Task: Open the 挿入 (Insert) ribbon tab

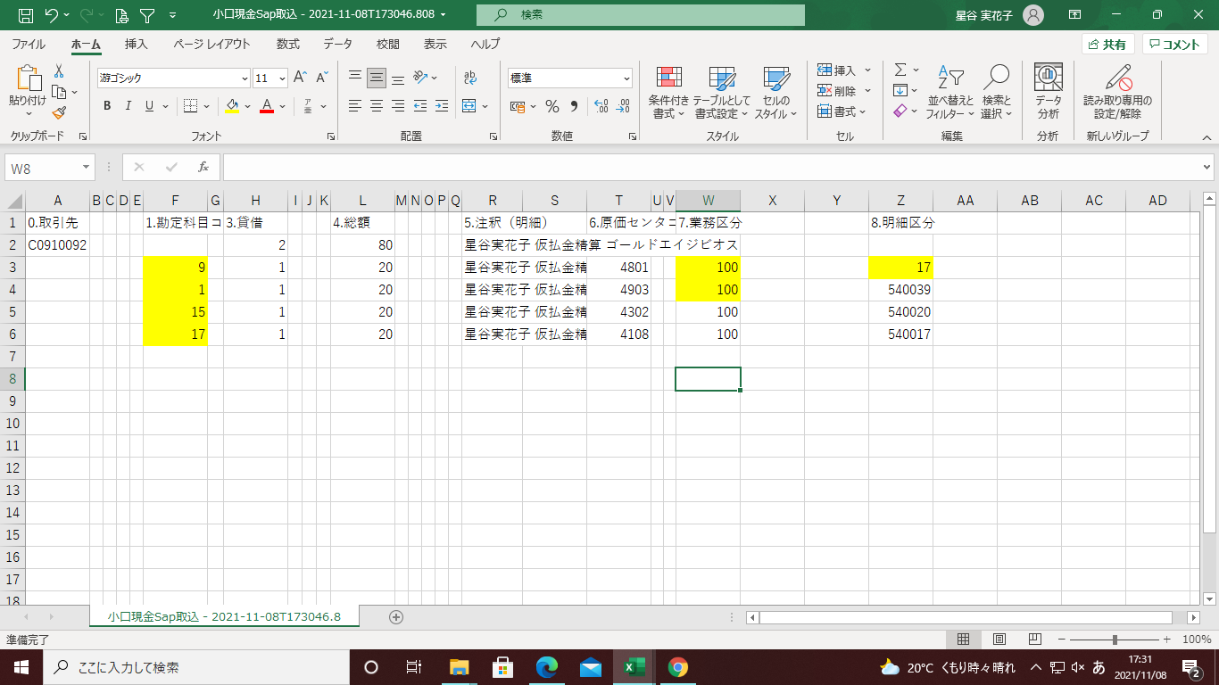Action: 137,44
